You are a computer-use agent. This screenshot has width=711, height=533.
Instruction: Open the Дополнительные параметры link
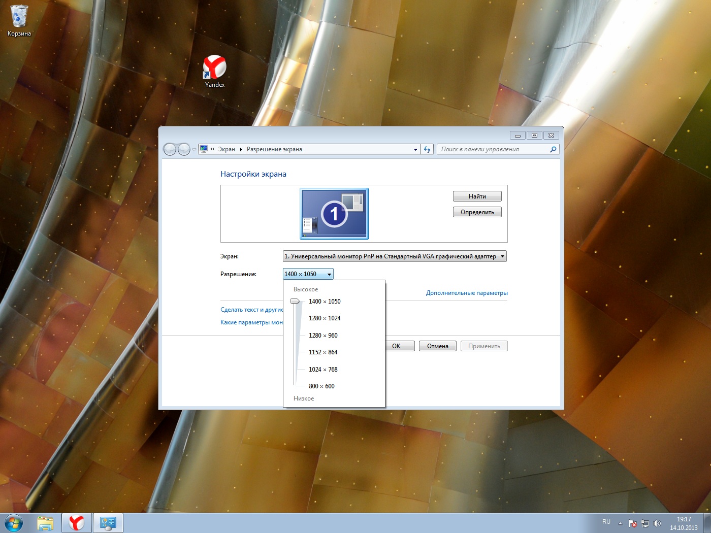466,293
